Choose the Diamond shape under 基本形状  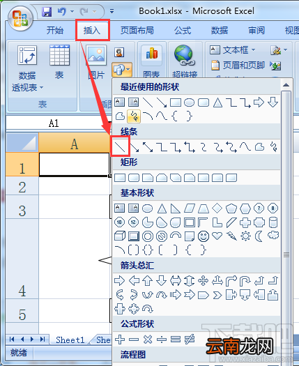pos(217,208)
